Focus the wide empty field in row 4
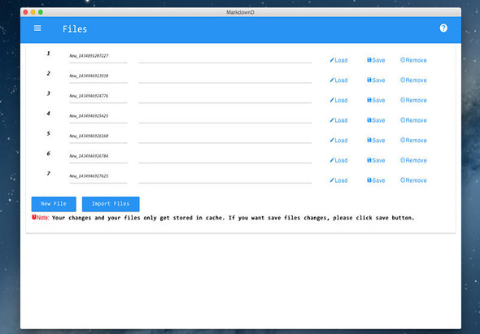Screen dimensions: 480x334 point(225,117)
